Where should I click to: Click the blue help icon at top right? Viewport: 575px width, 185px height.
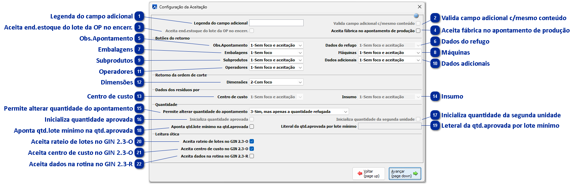tap(416, 16)
